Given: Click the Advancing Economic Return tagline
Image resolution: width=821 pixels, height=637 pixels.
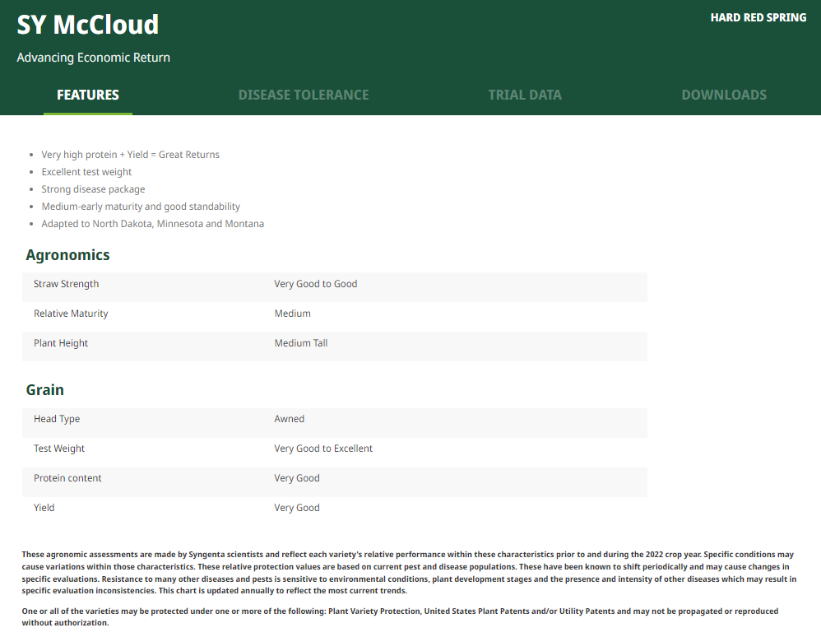Looking at the screenshot, I should [x=94, y=58].
